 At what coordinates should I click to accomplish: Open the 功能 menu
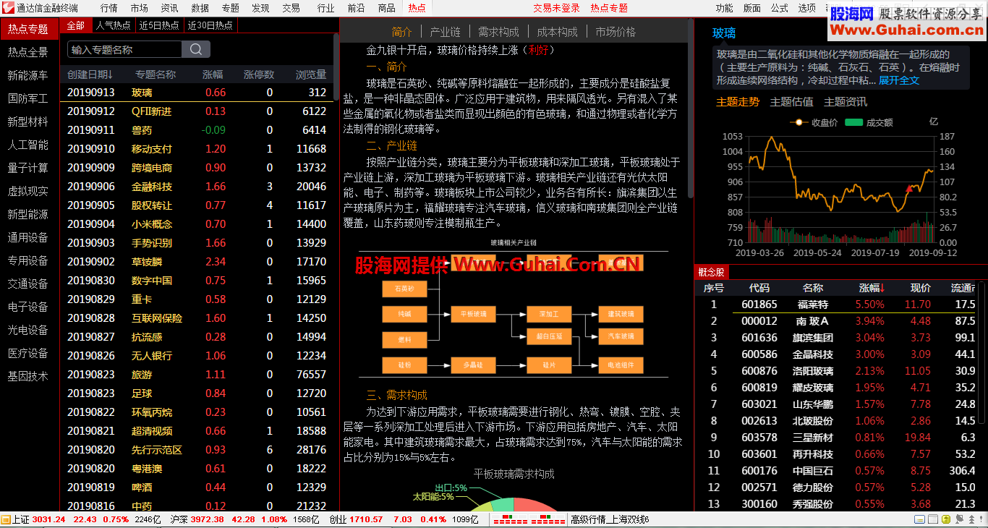pos(725,8)
